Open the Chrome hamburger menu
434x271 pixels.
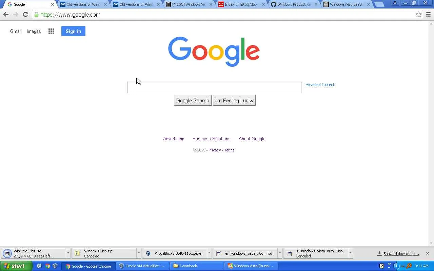point(428,15)
